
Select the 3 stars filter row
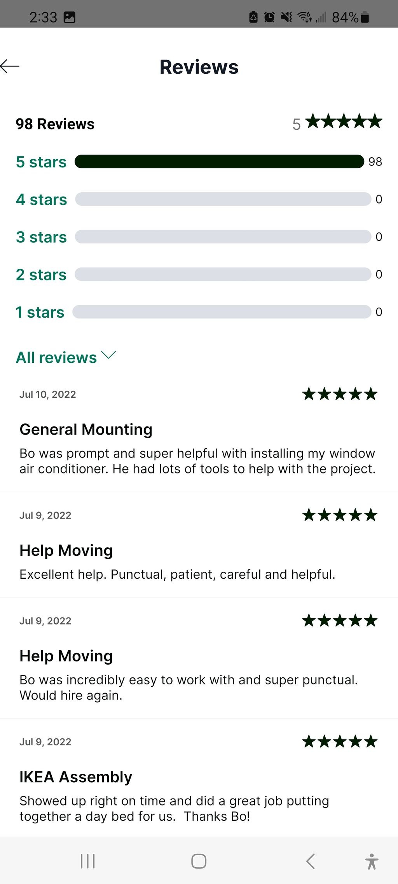coord(41,237)
